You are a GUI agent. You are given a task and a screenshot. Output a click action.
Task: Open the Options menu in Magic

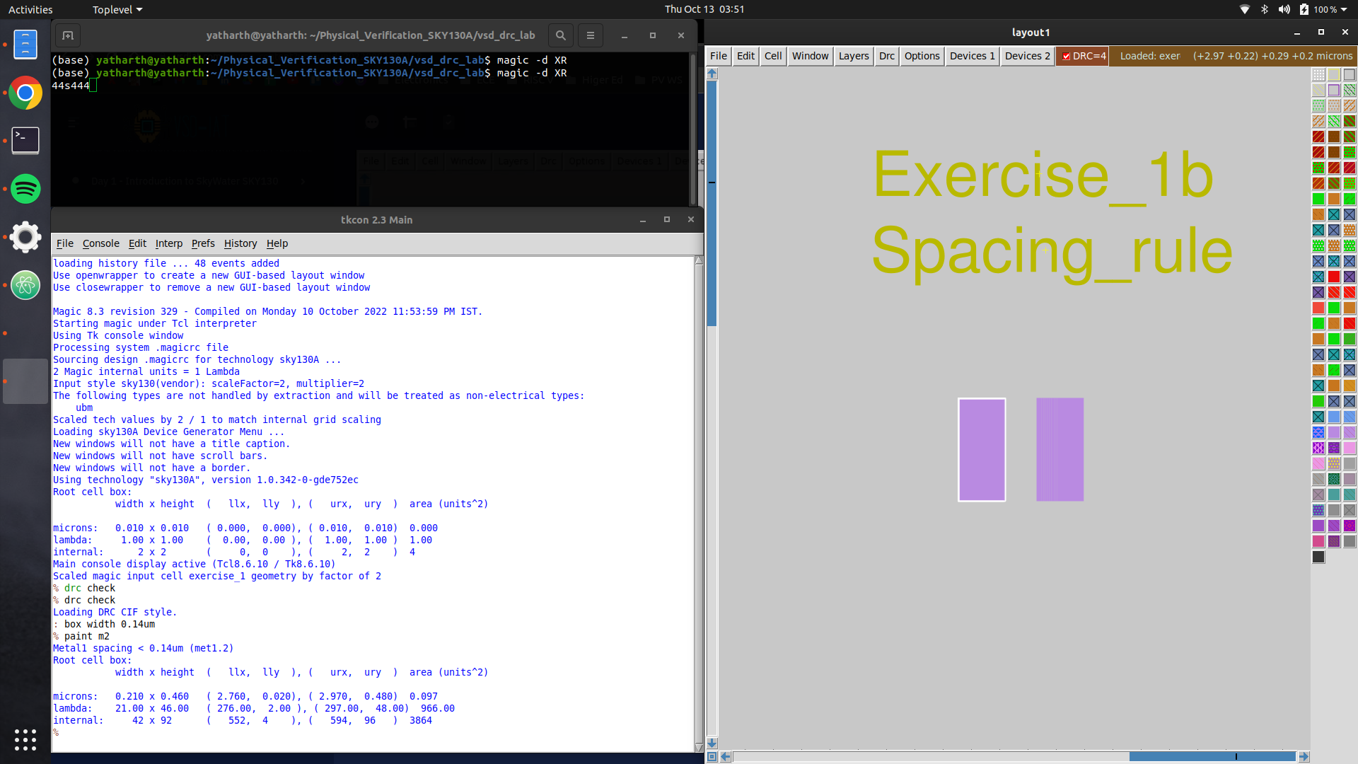click(922, 56)
